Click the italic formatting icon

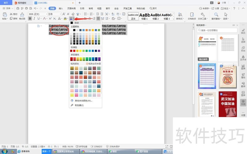click(34, 18)
